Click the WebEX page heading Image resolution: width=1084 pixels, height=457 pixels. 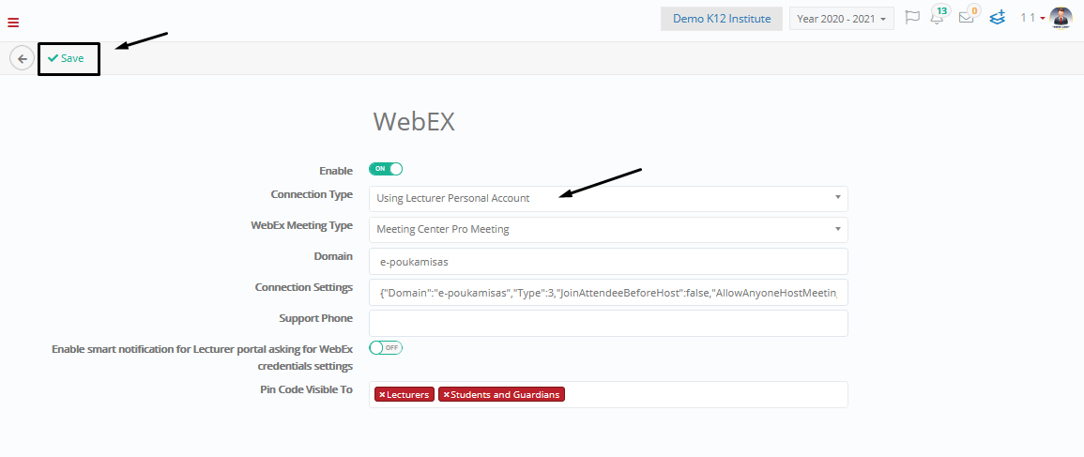tap(414, 122)
